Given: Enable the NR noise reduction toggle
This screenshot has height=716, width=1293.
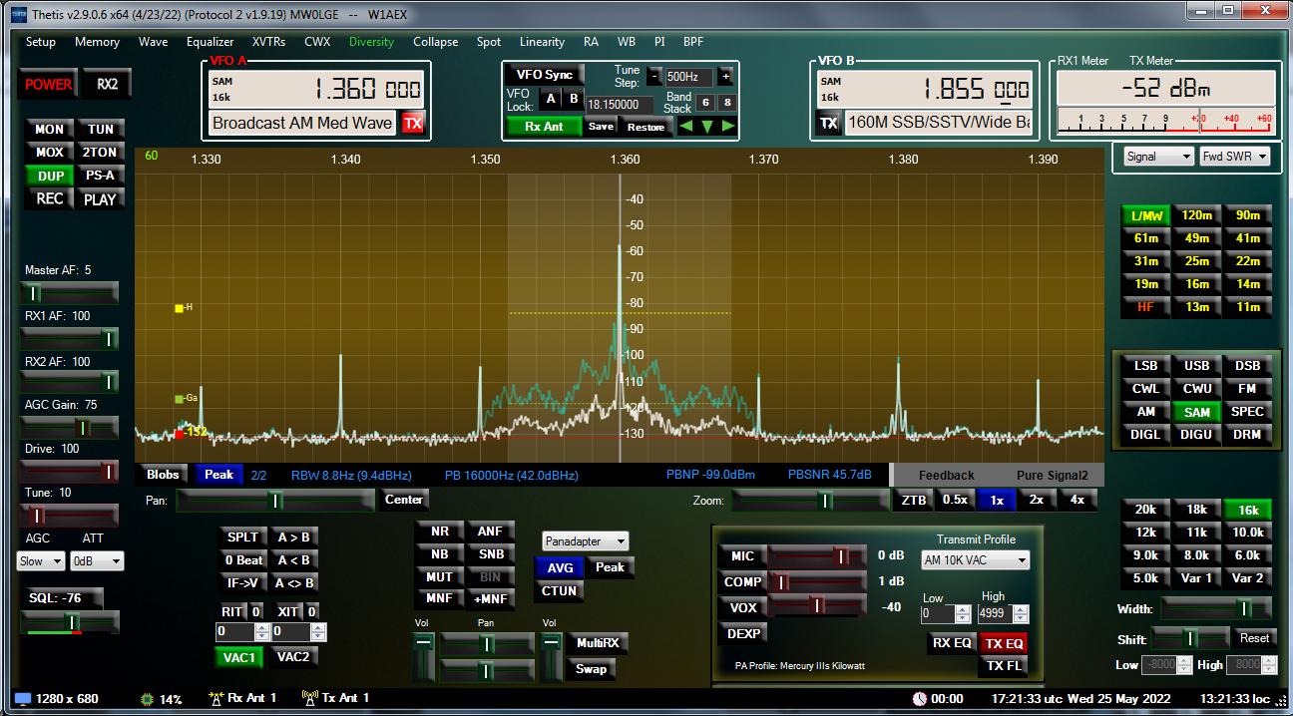Looking at the screenshot, I should [x=439, y=532].
